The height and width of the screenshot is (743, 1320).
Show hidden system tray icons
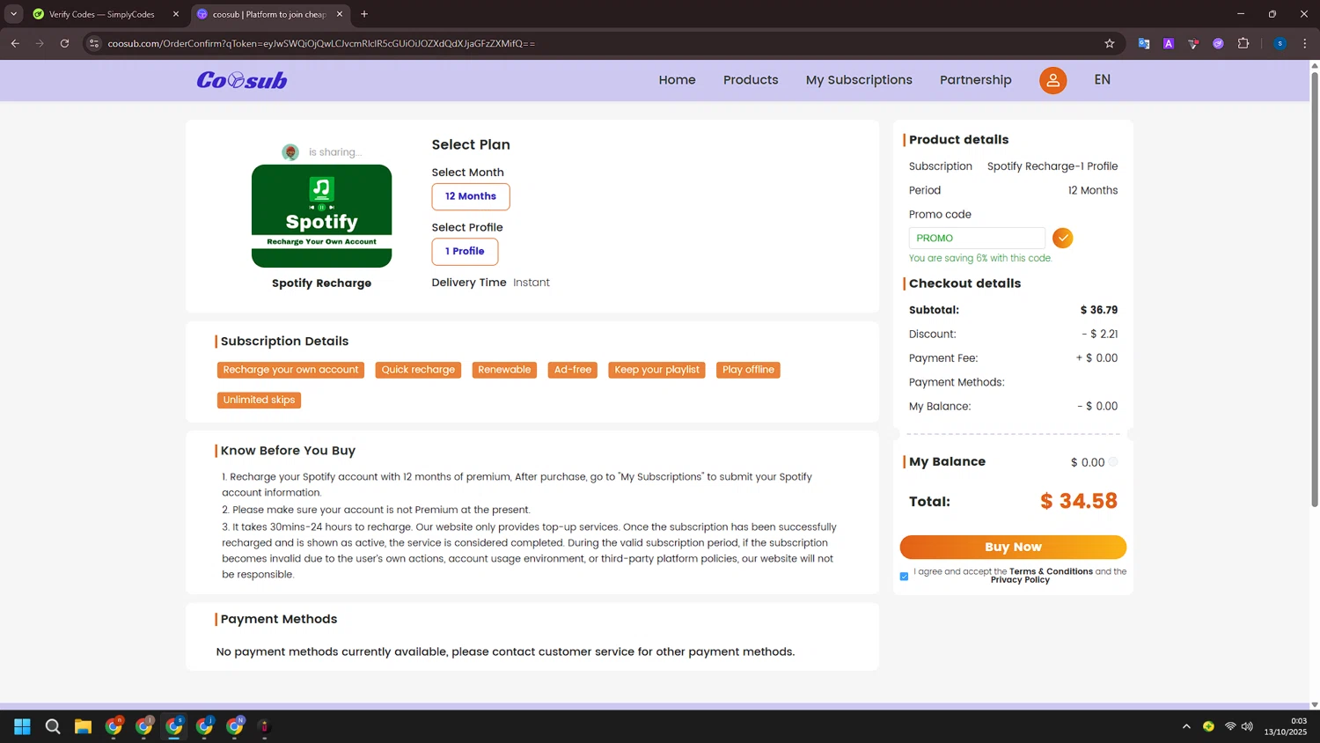click(x=1186, y=726)
